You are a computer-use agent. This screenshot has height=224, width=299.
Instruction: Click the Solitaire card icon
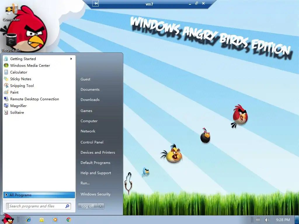pyautogui.click(x=6, y=112)
